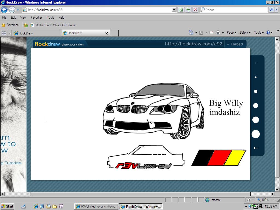Open the View menu
Image resolution: width=280 pixels, height=210 pixels.
tap(23, 17)
